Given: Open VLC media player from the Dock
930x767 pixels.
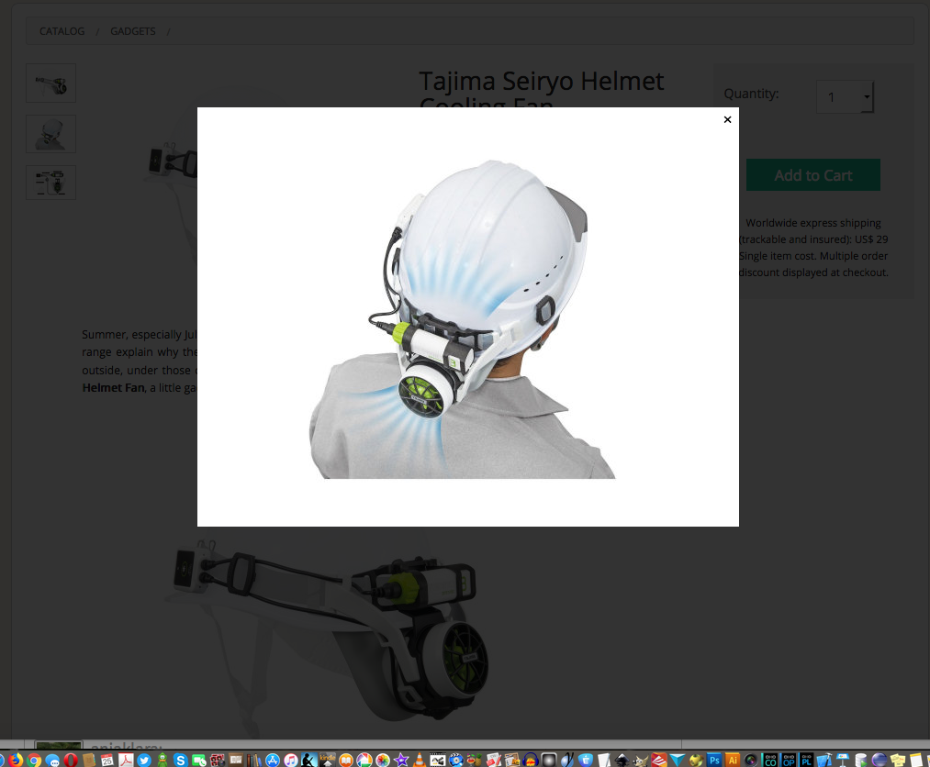Looking at the screenshot, I should tap(420, 760).
